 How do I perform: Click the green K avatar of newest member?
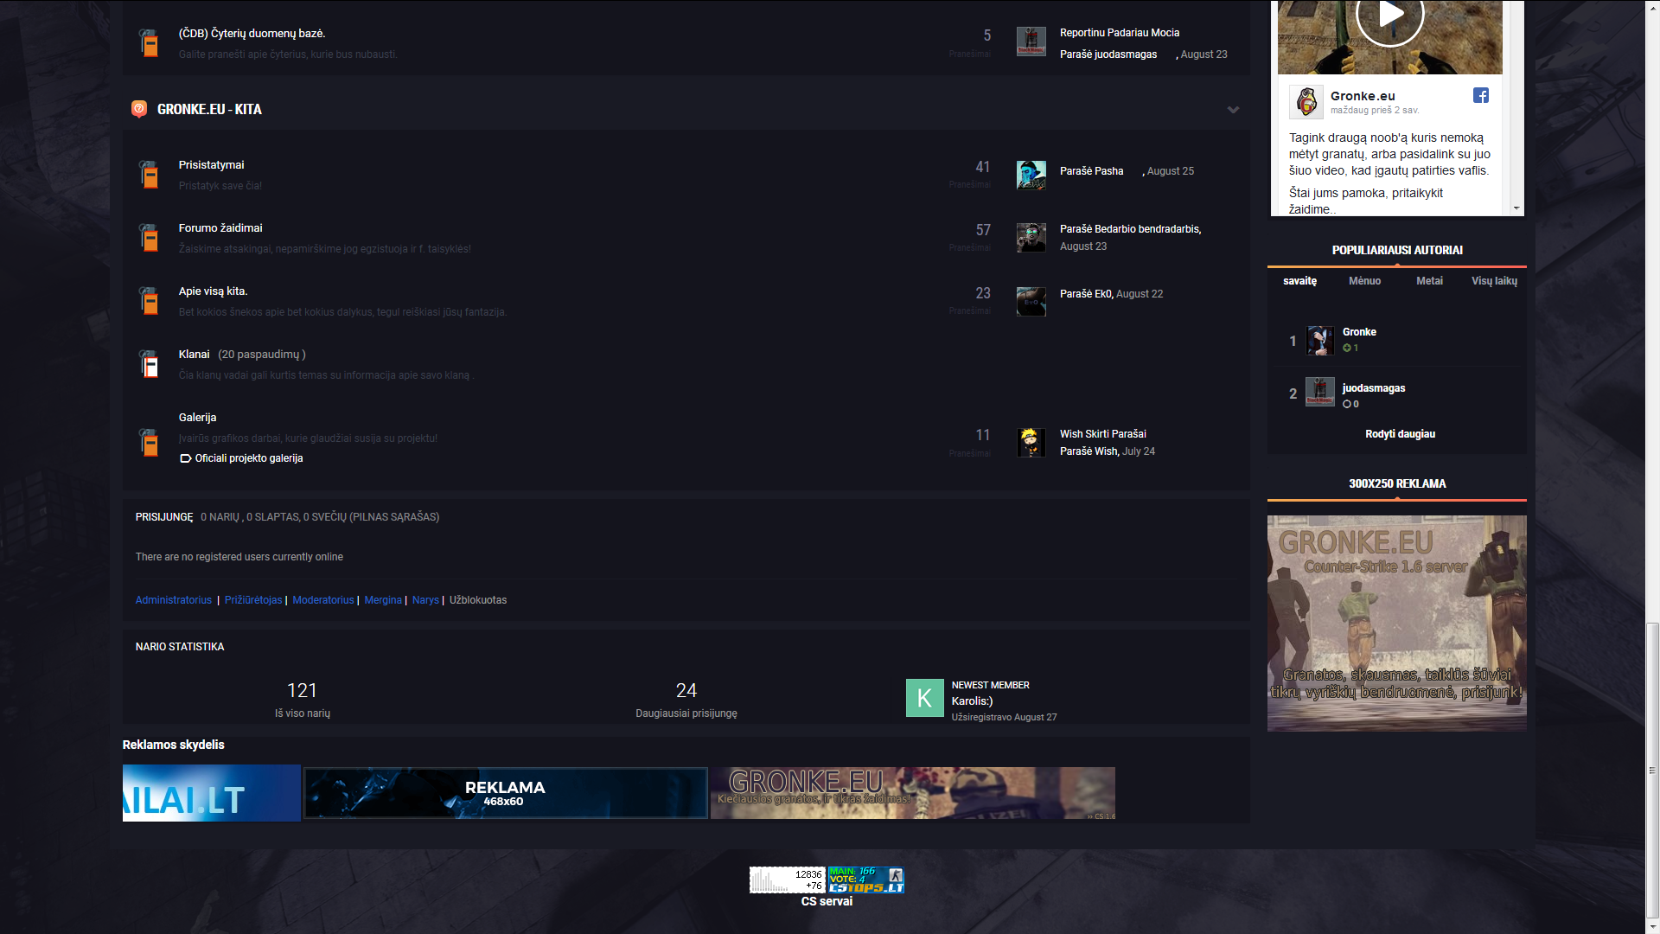[924, 698]
